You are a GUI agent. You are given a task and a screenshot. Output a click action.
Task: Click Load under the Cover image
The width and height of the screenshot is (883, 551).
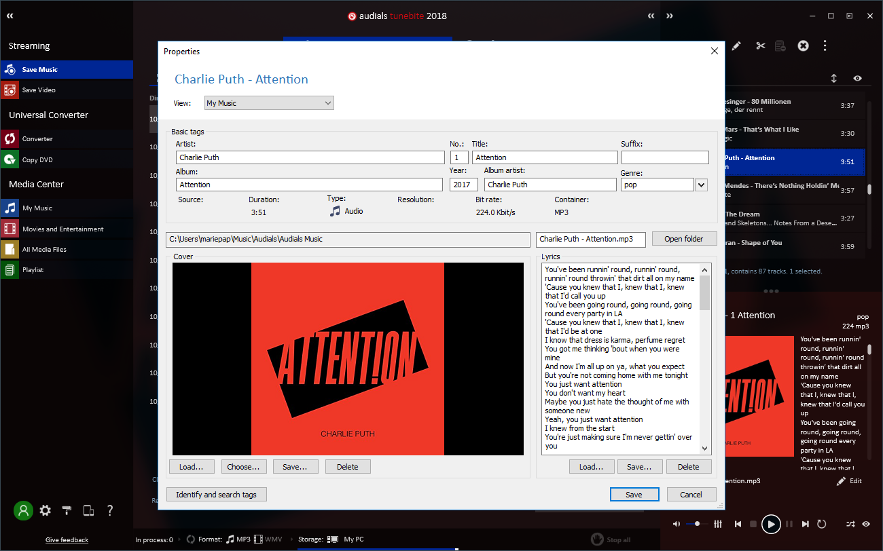tap(192, 467)
